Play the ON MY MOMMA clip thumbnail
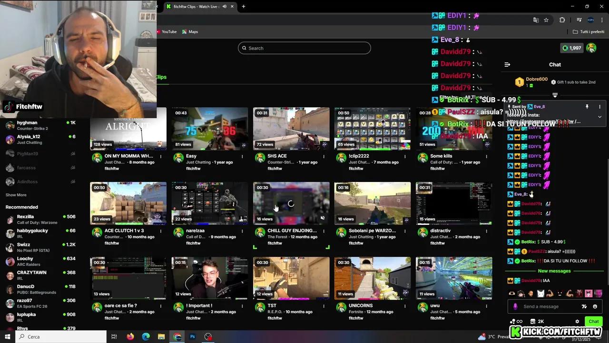Viewport: 609px width, 343px height. pos(128,129)
